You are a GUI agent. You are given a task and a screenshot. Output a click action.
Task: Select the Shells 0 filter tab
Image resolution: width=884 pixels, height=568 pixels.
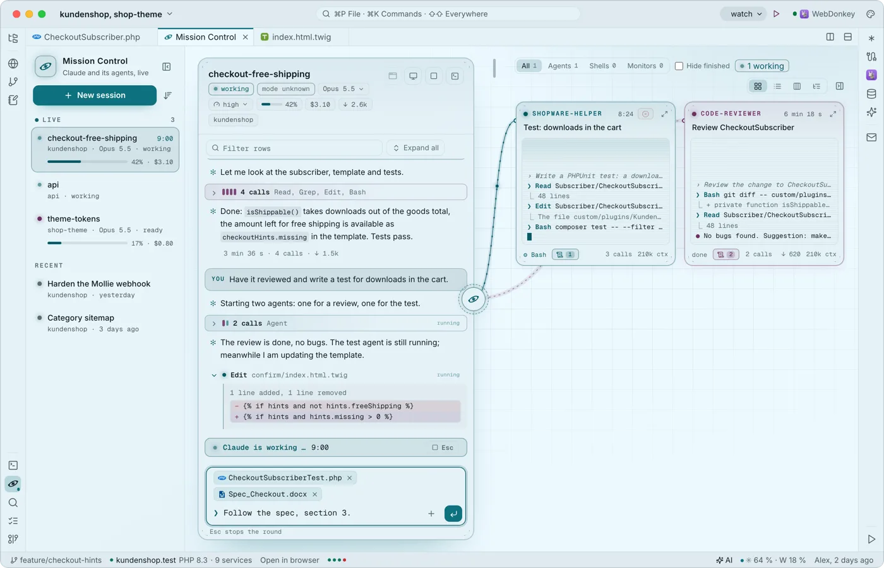tap(602, 66)
